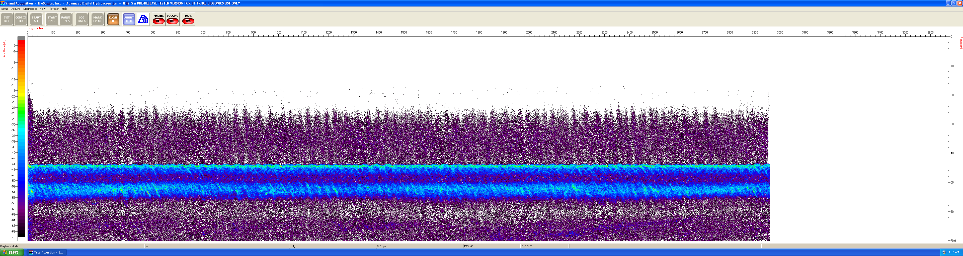Click the 0.0 cps status bar entry
Viewport: 963px width, 256px height.
point(381,246)
